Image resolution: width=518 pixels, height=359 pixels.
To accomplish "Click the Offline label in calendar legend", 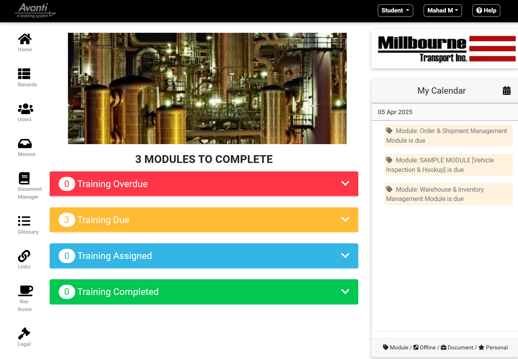I will [428, 347].
